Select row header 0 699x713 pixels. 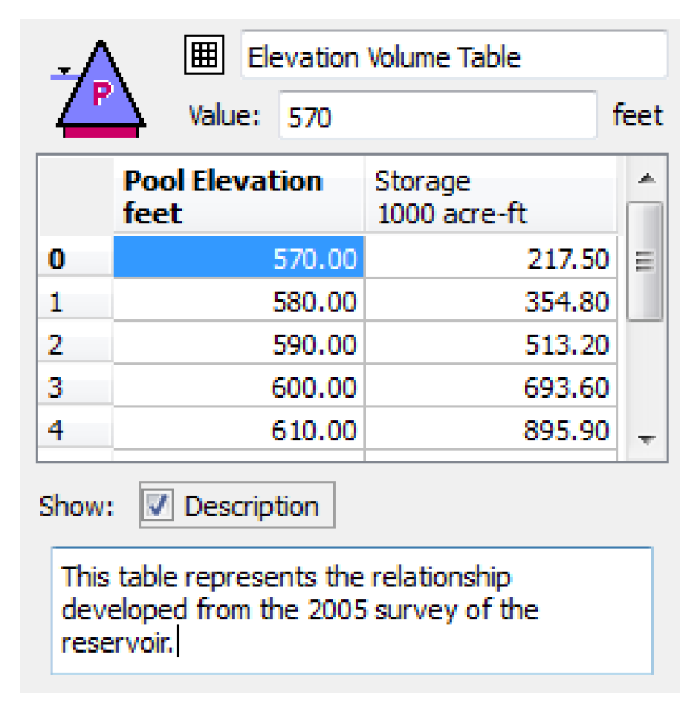(74, 259)
